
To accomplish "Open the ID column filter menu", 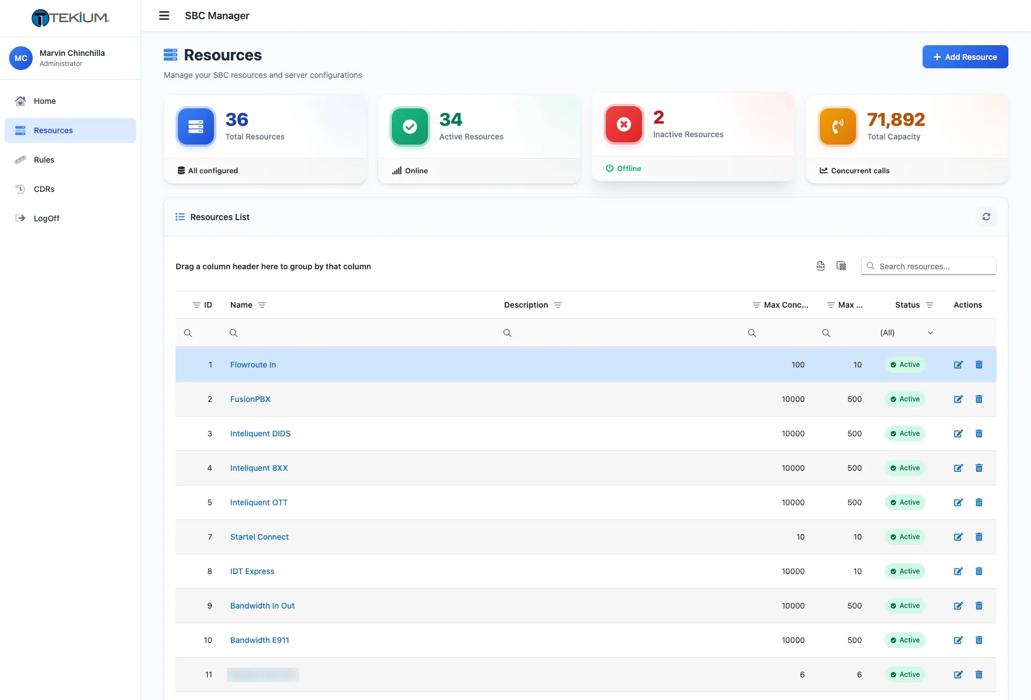I will (x=196, y=305).
